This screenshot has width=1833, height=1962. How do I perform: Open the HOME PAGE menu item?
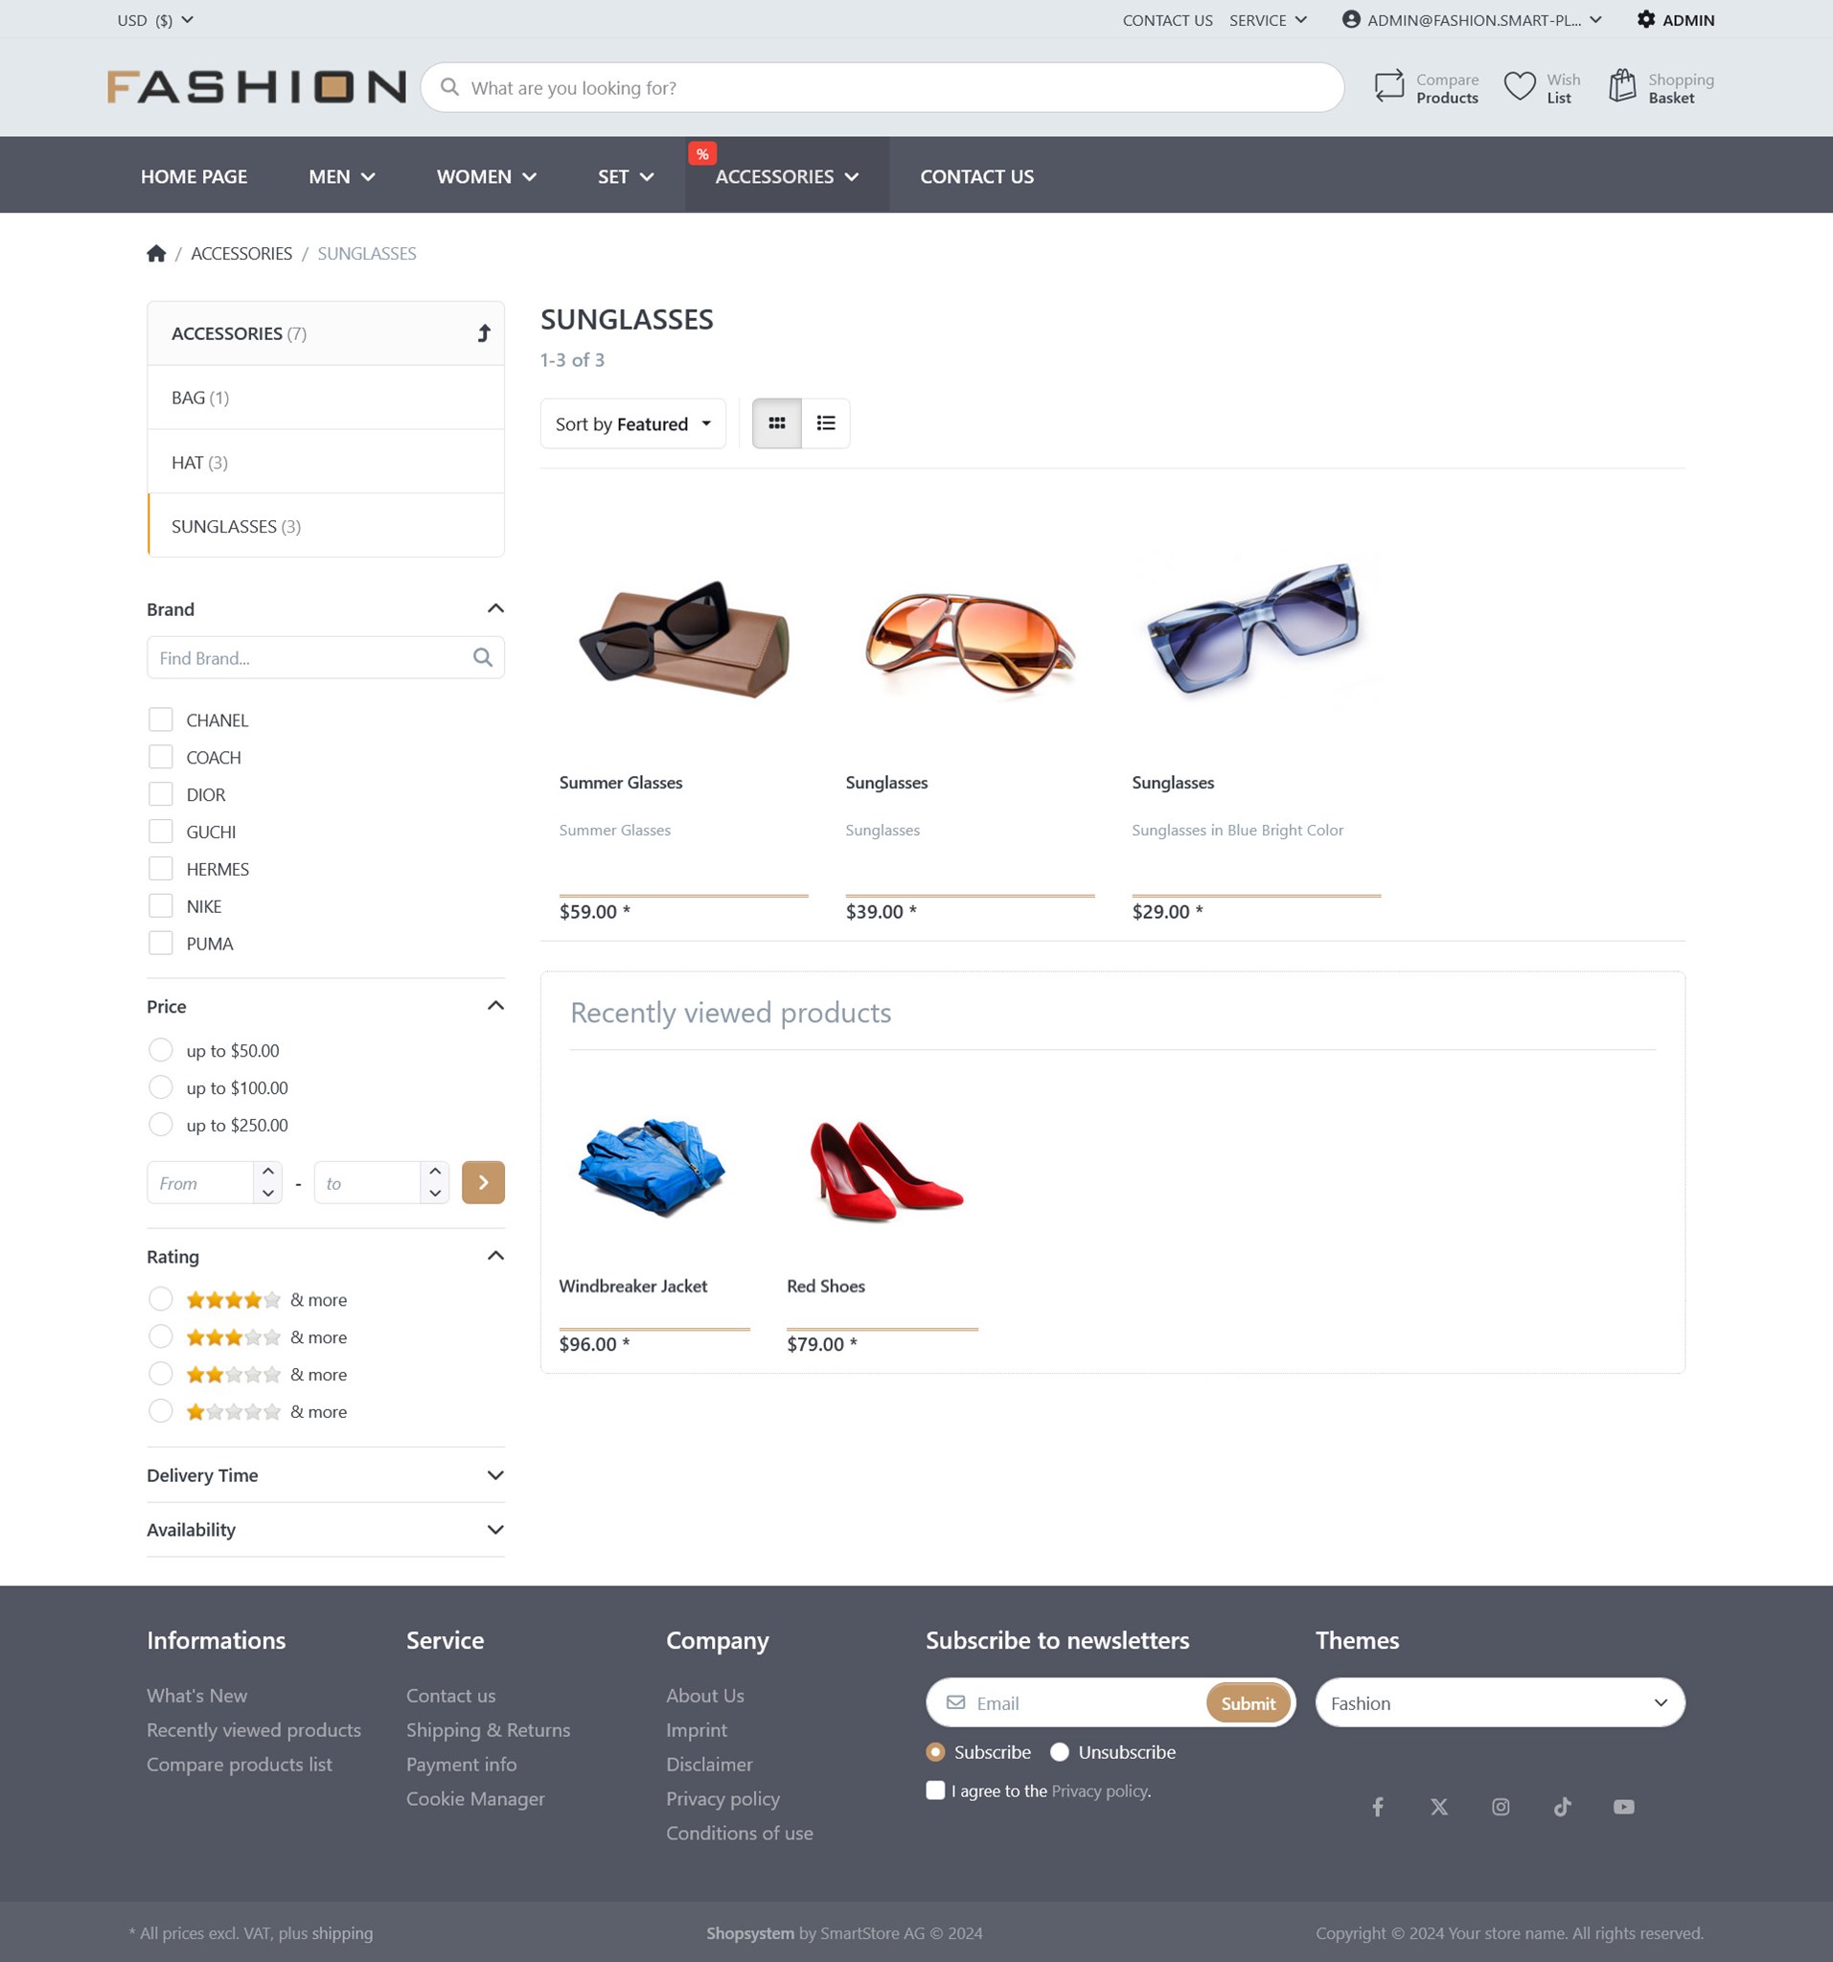point(195,175)
